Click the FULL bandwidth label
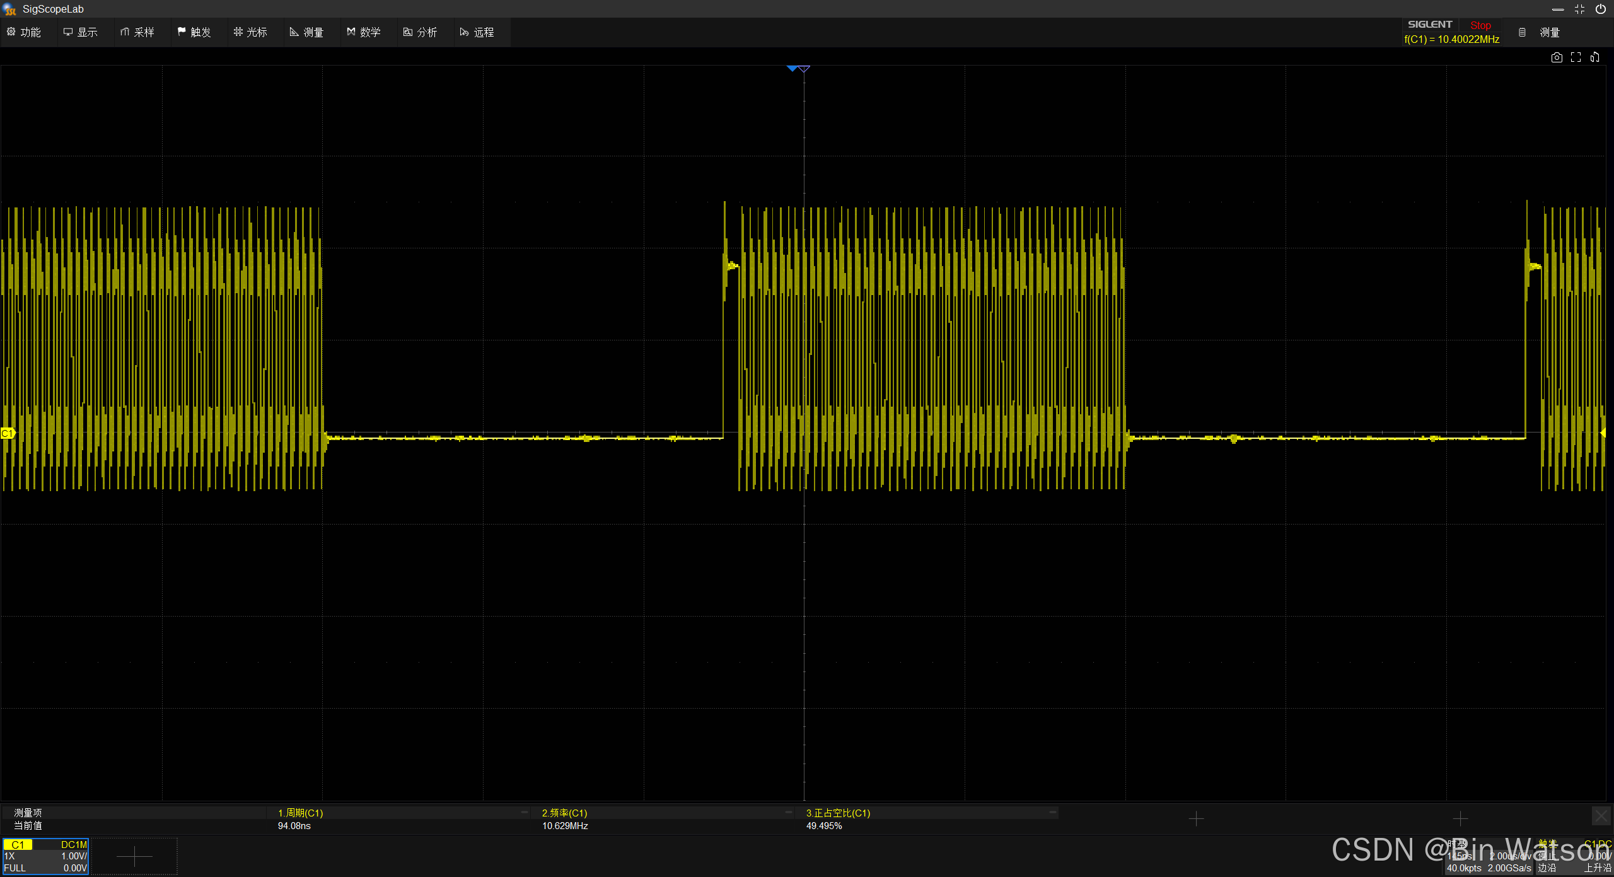 pyautogui.click(x=15, y=868)
